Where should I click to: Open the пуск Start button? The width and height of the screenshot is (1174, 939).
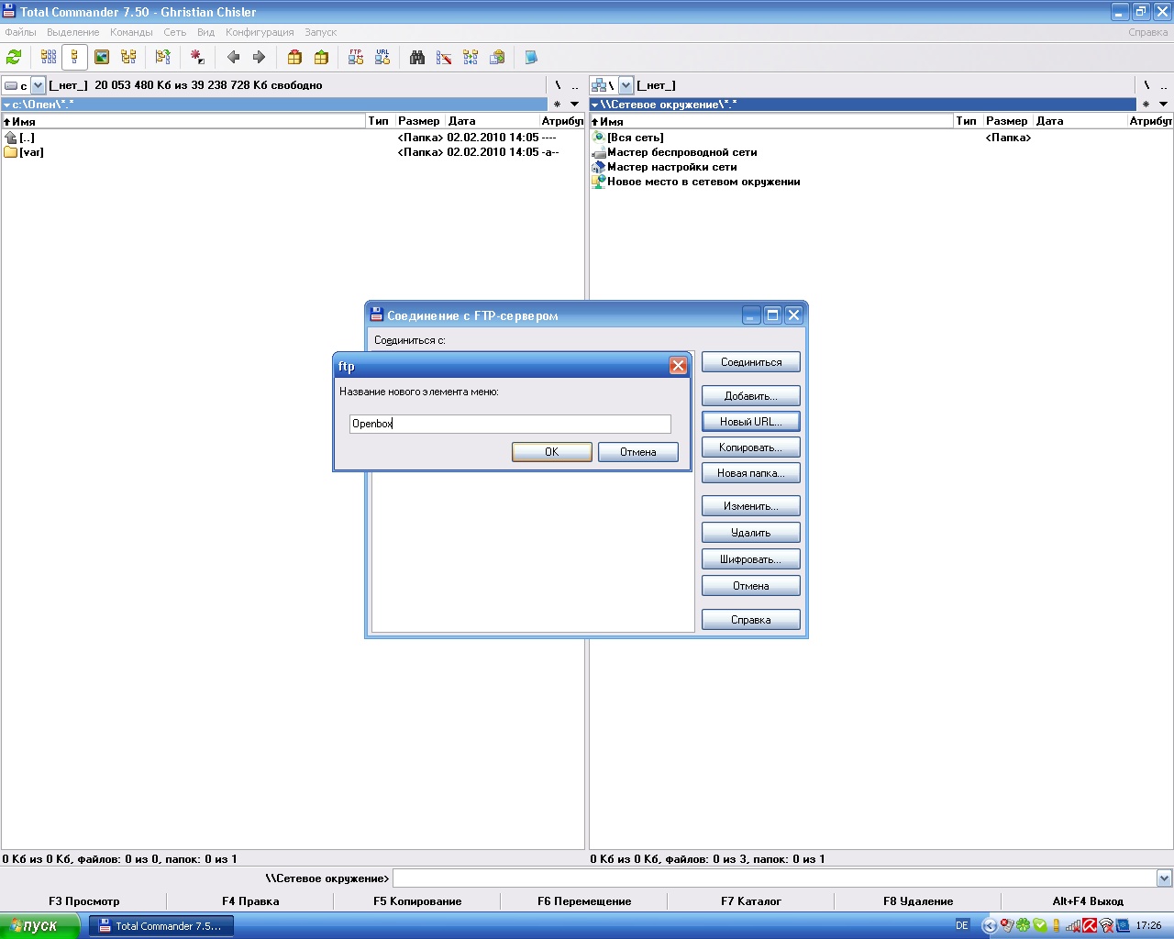[x=41, y=925]
